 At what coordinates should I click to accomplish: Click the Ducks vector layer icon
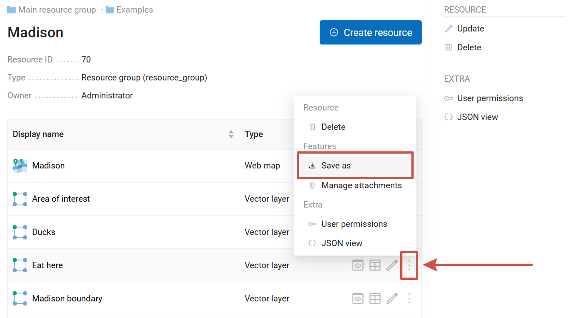pos(20,232)
